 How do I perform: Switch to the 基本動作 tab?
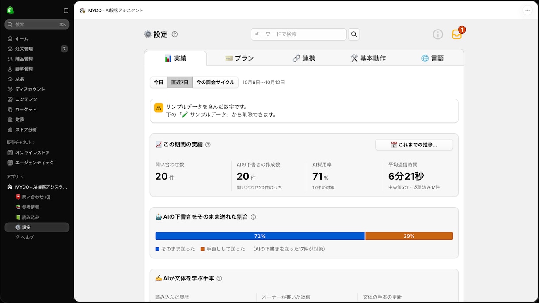[x=368, y=58]
